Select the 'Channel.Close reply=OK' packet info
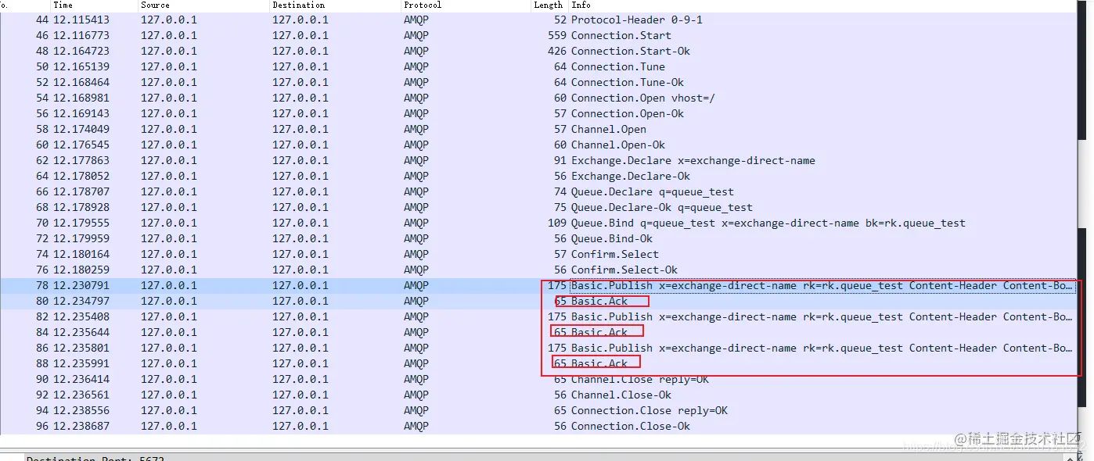 pos(640,379)
